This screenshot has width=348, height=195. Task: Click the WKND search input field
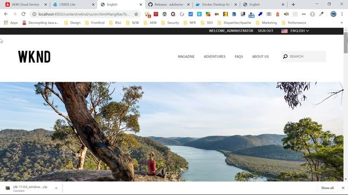303,56
